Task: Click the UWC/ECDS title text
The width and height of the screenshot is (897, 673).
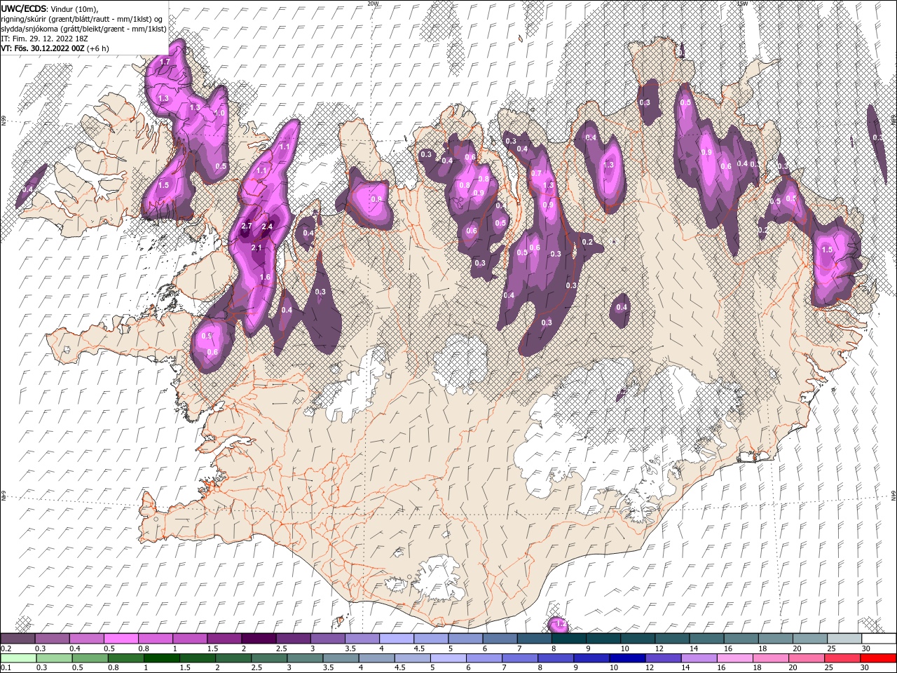Action: [x=23, y=8]
